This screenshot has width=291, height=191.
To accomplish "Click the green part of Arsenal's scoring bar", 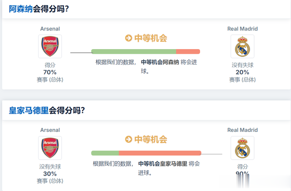I will [x=133, y=51].
